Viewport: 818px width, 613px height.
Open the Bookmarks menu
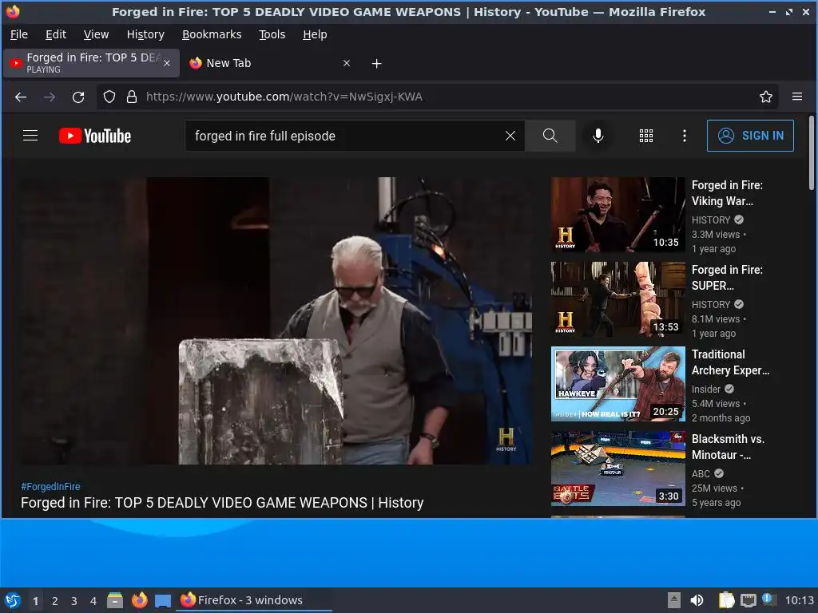212,34
